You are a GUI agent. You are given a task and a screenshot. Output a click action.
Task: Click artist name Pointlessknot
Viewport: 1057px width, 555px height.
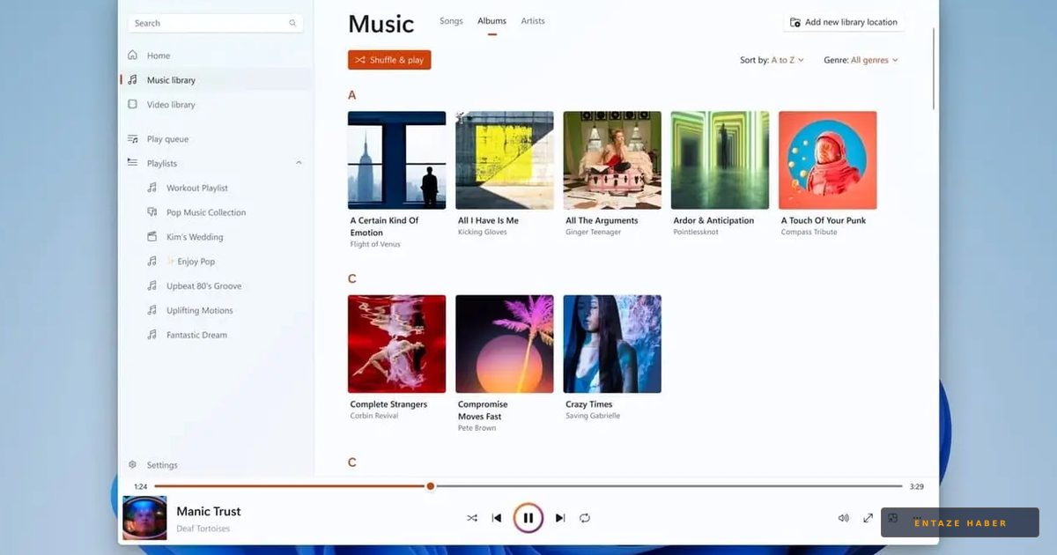(x=696, y=233)
